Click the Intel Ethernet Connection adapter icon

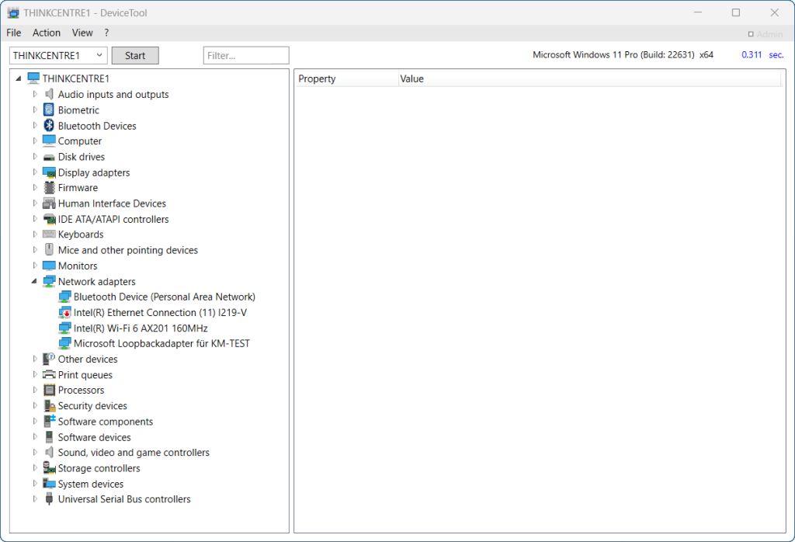point(65,312)
